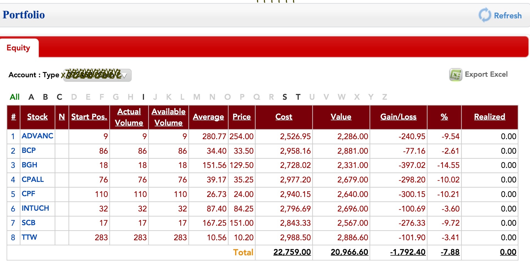530x266 pixels.
Task: Click BGH price 129.50
Action: click(242, 165)
